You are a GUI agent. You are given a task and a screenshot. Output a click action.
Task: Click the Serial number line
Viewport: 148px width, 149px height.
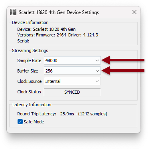[23, 41]
